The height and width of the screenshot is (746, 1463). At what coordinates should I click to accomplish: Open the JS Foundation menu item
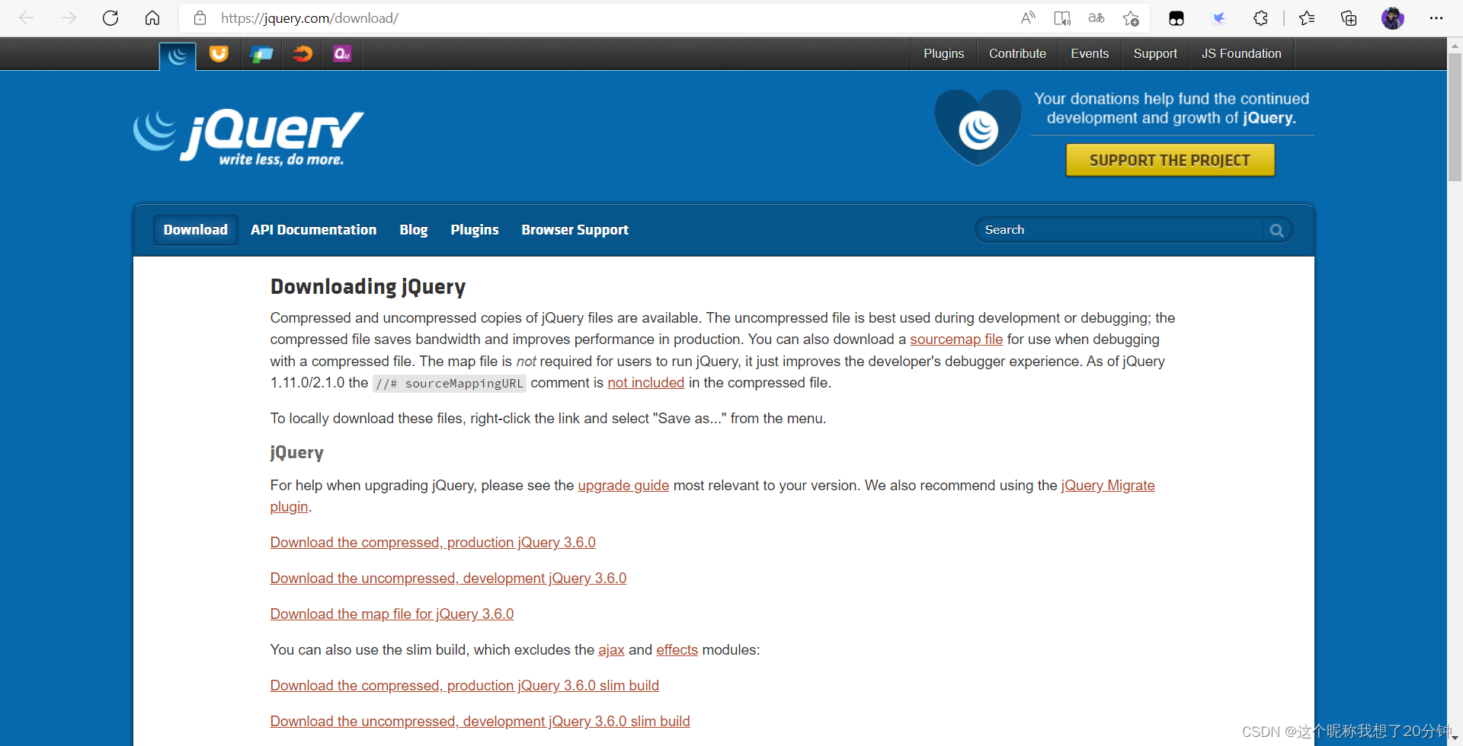[x=1241, y=53]
